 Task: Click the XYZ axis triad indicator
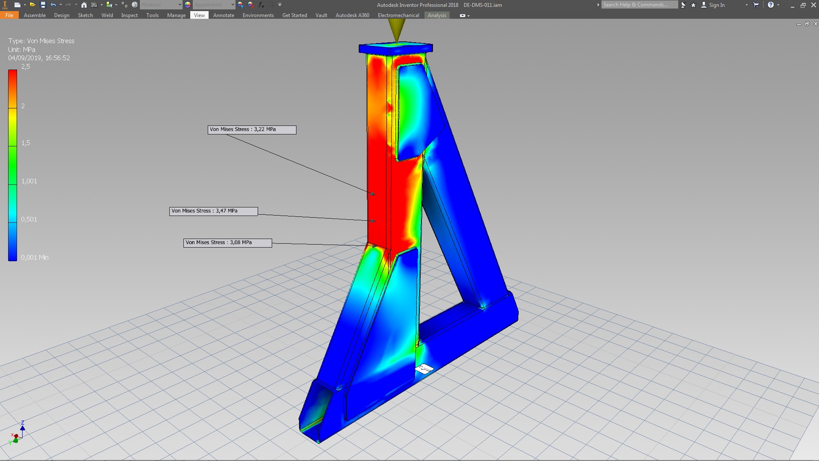pos(17,432)
